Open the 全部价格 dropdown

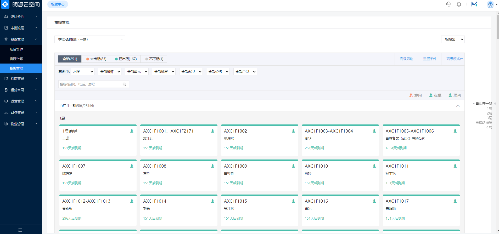(218, 72)
